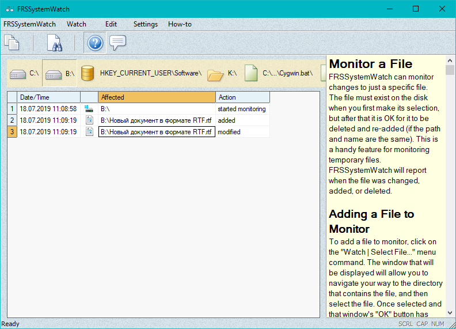Click the 'Adding a File to Monitor' heading

pyautogui.click(x=372, y=222)
